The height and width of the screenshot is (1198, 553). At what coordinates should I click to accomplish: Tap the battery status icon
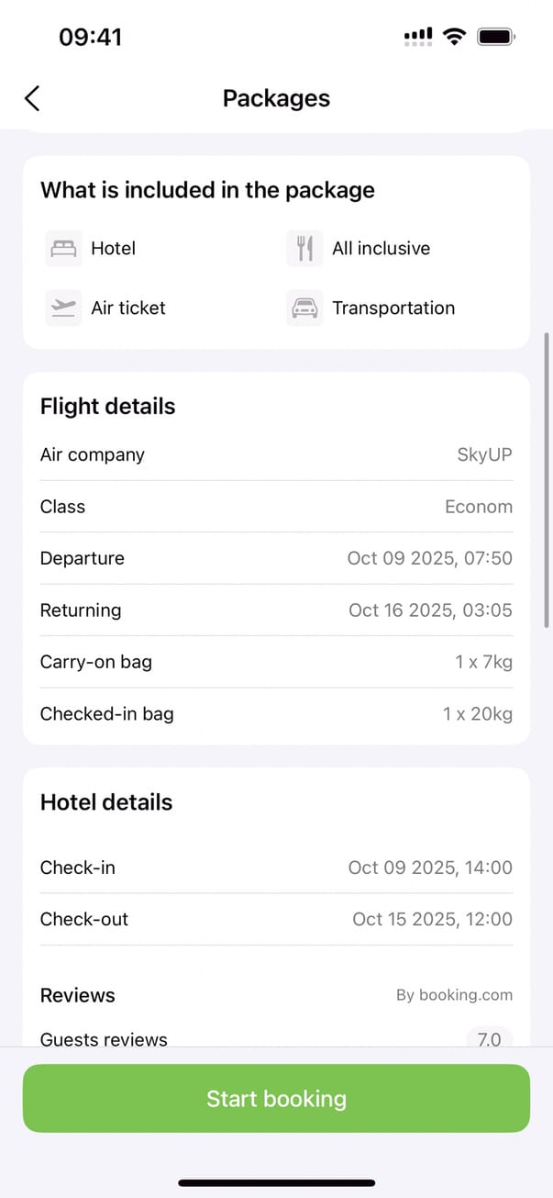[x=496, y=37]
